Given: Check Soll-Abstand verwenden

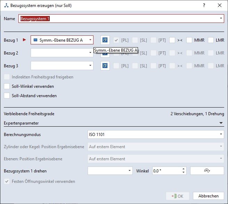Looking at the screenshot, I should pyautogui.click(x=7, y=95).
